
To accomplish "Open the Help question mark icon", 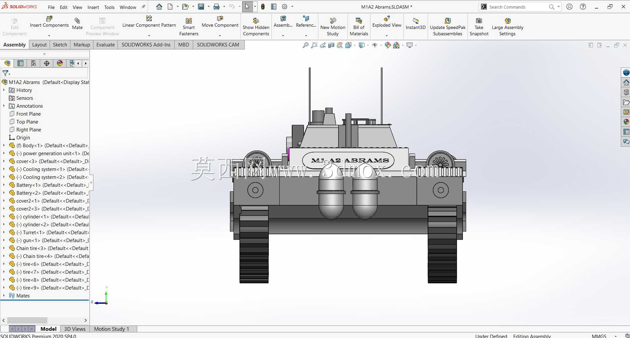I will click(583, 7).
